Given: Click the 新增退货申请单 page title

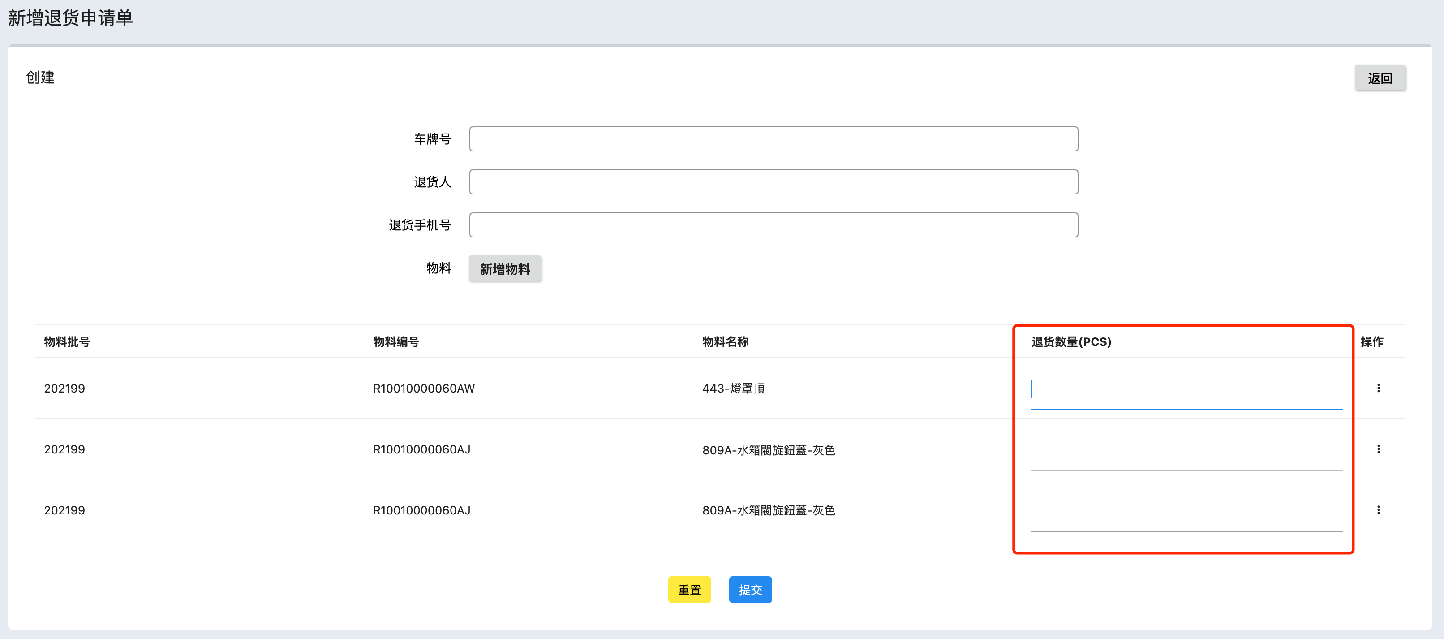Looking at the screenshot, I should click(70, 18).
